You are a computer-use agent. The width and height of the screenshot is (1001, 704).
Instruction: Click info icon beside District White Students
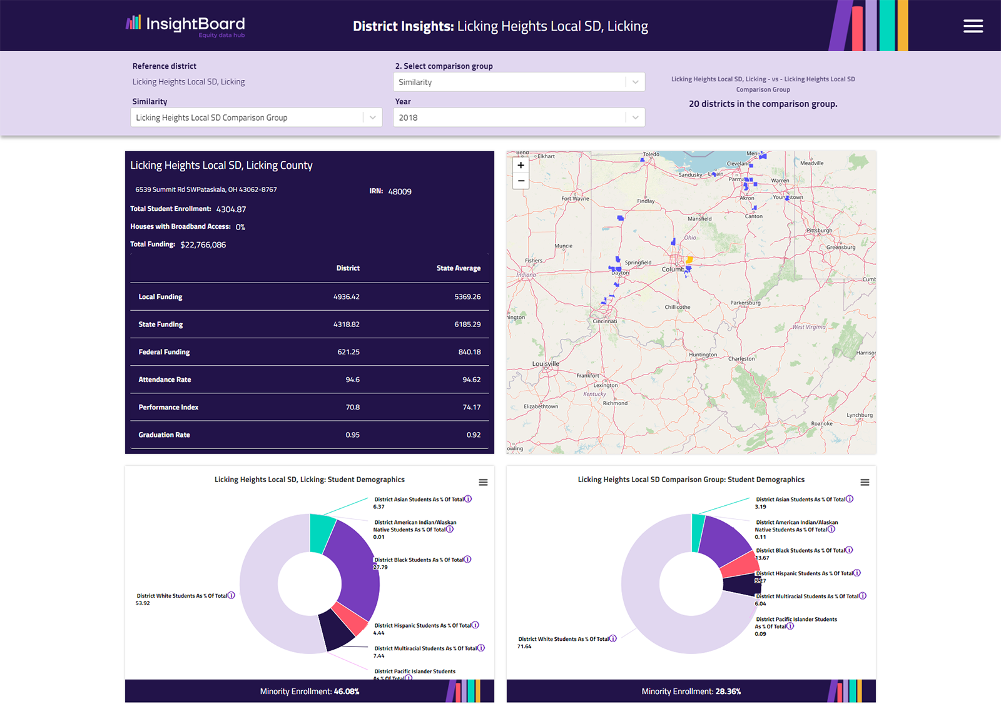pyautogui.click(x=231, y=595)
